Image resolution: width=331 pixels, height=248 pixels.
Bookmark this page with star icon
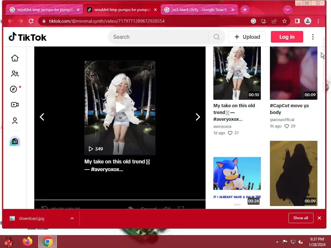click(x=284, y=21)
